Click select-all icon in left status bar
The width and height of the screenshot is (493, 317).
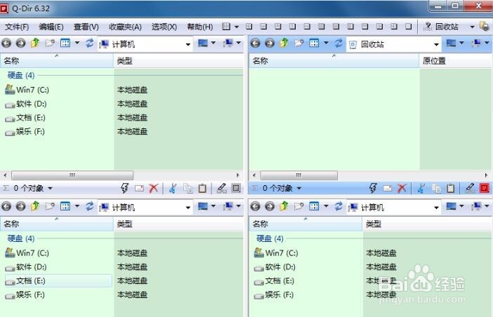click(236, 189)
